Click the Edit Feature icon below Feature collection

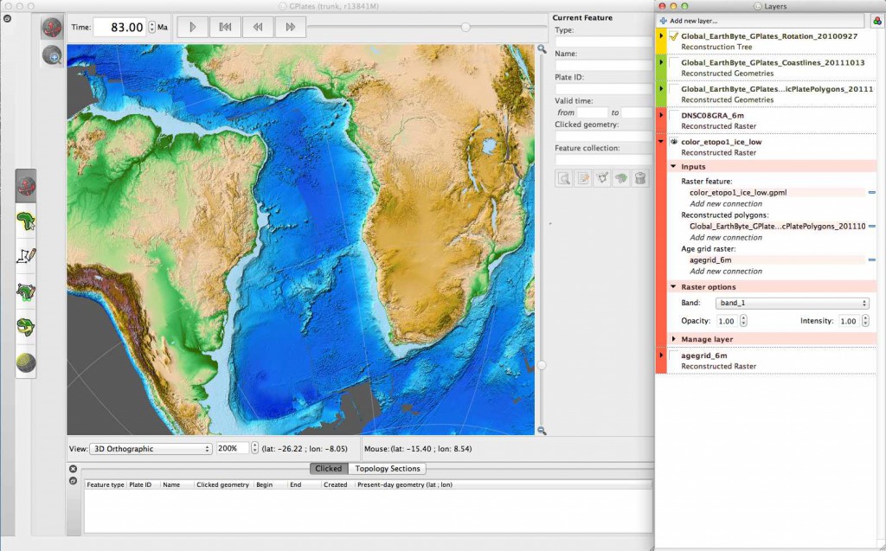(x=581, y=177)
